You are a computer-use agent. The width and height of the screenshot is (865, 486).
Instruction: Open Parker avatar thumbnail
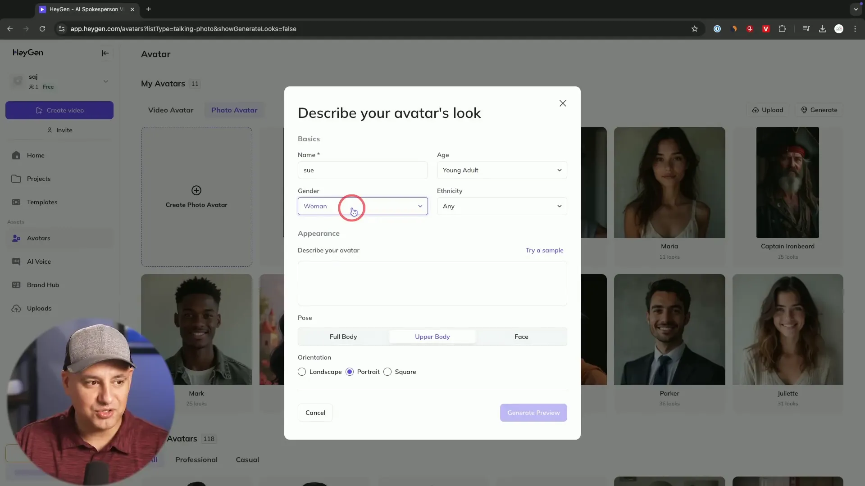669,329
